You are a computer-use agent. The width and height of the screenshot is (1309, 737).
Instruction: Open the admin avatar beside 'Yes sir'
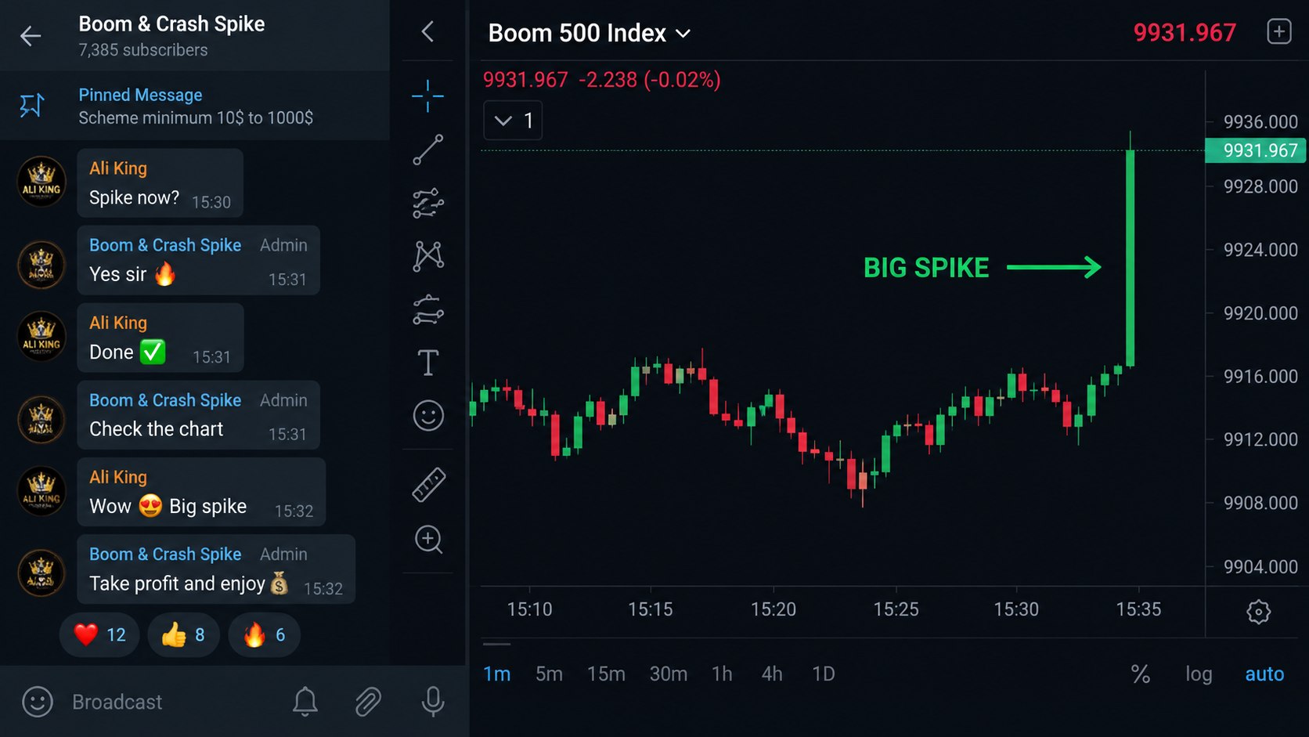pyautogui.click(x=41, y=265)
